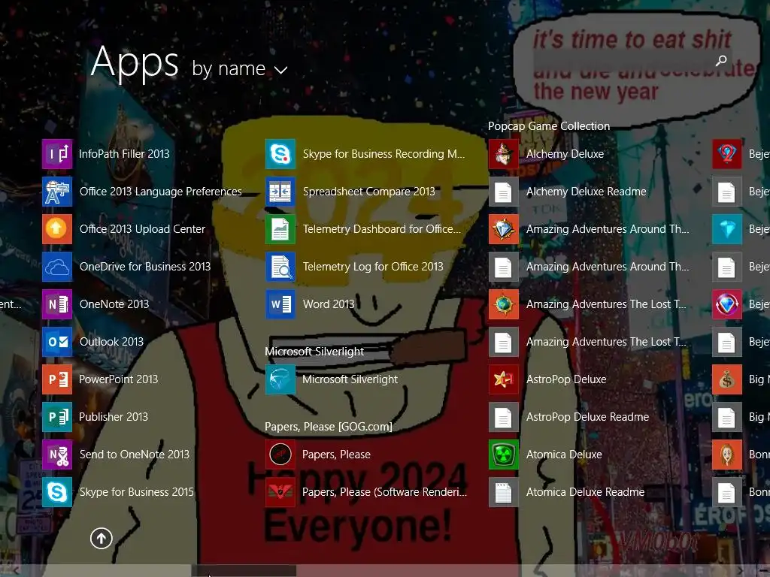Click the horizontal scrollbar thumb

pos(244,571)
